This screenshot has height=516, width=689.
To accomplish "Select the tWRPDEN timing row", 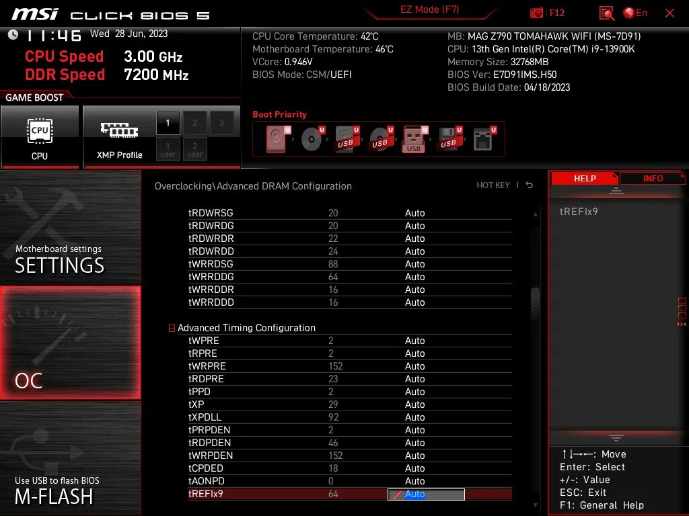I will click(x=350, y=456).
